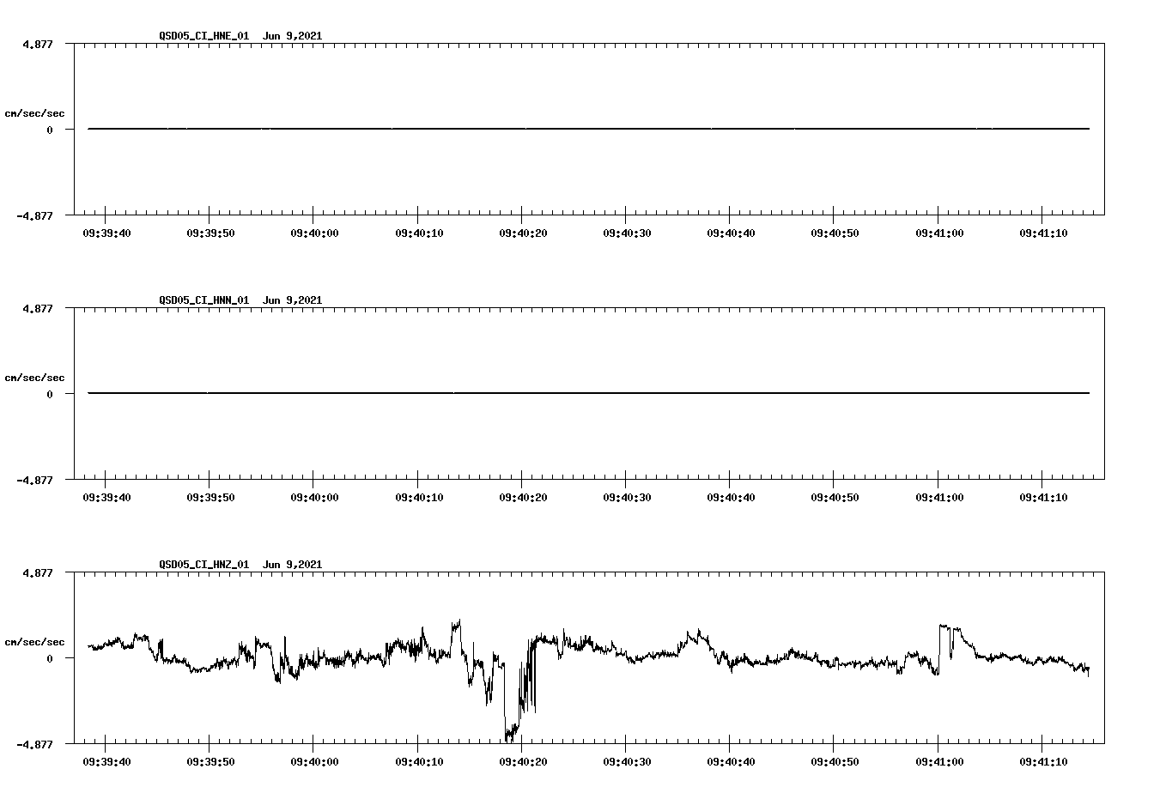
Task: Click the deepest negative spike in HNZ trace
Action: point(511,734)
